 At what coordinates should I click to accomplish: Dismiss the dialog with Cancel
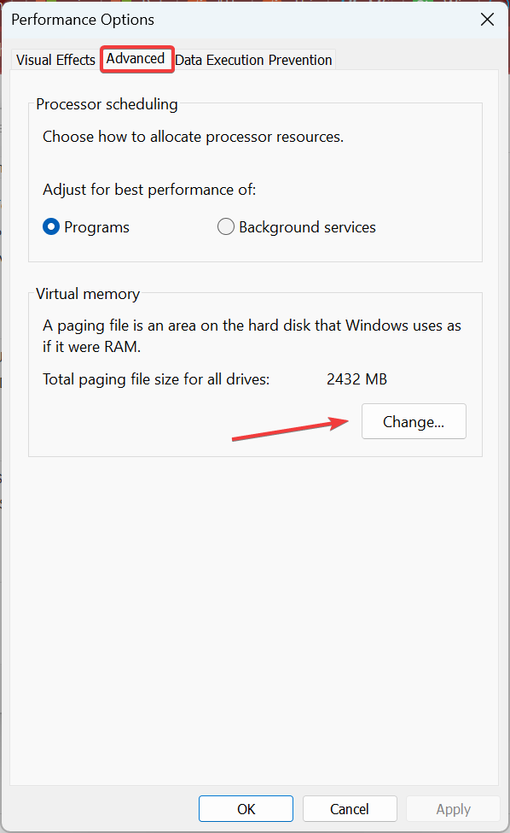(x=350, y=808)
